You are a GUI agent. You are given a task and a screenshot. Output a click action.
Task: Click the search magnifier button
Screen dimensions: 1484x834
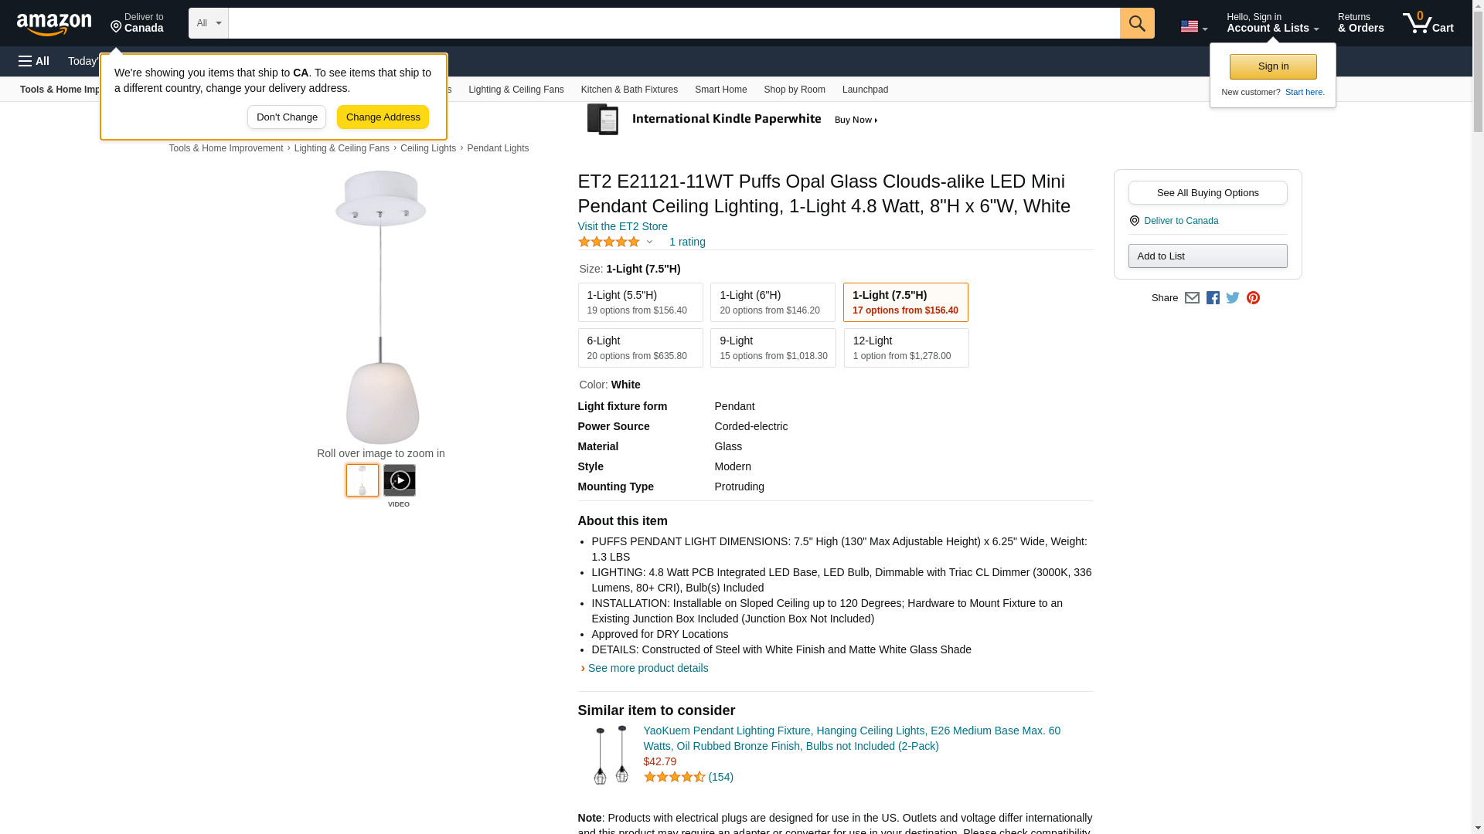(x=1136, y=23)
